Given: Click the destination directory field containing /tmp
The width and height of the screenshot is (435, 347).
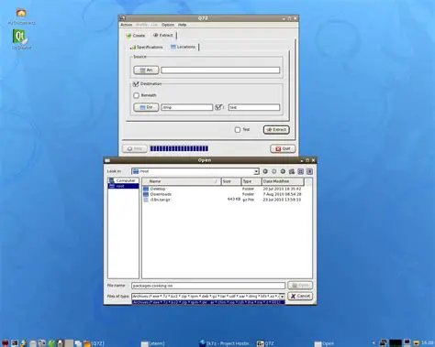Looking at the screenshot, I should tap(186, 107).
